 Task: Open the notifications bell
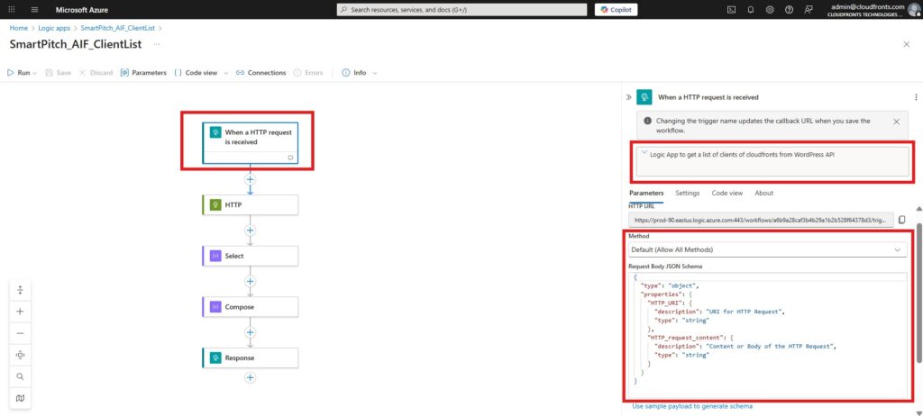[751, 10]
